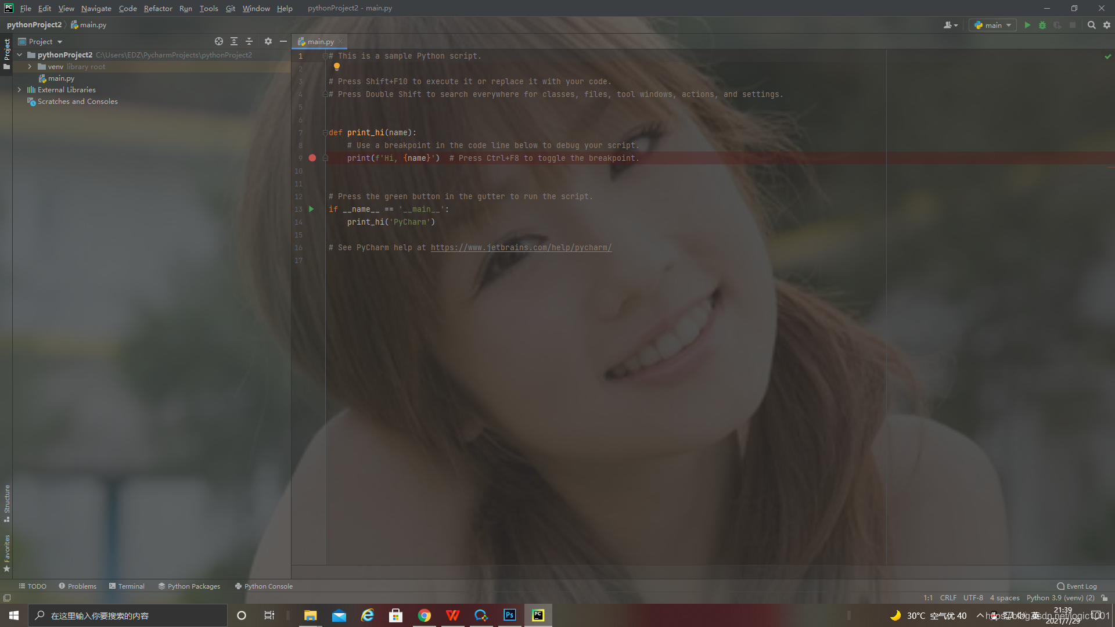Hide the Project tool window
The width and height of the screenshot is (1115, 627).
point(283,41)
